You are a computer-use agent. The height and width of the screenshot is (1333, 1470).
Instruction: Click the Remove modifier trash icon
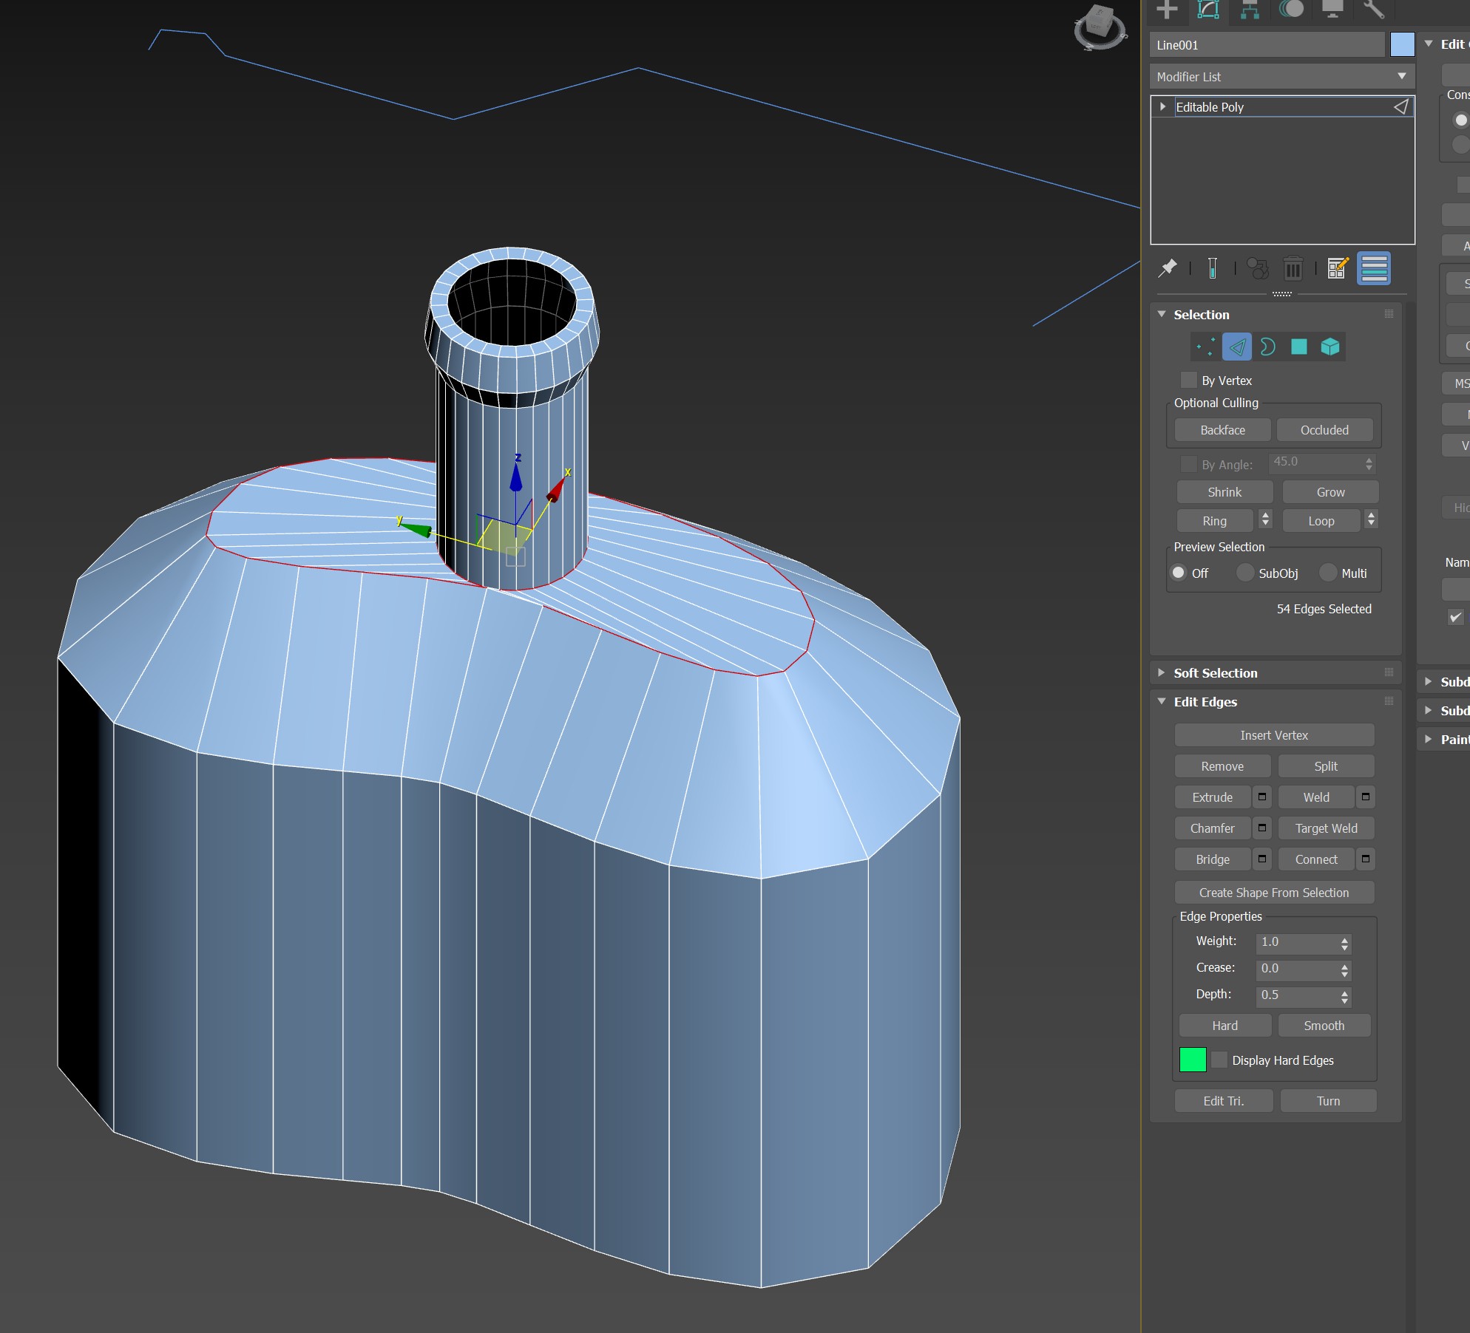coord(1293,268)
